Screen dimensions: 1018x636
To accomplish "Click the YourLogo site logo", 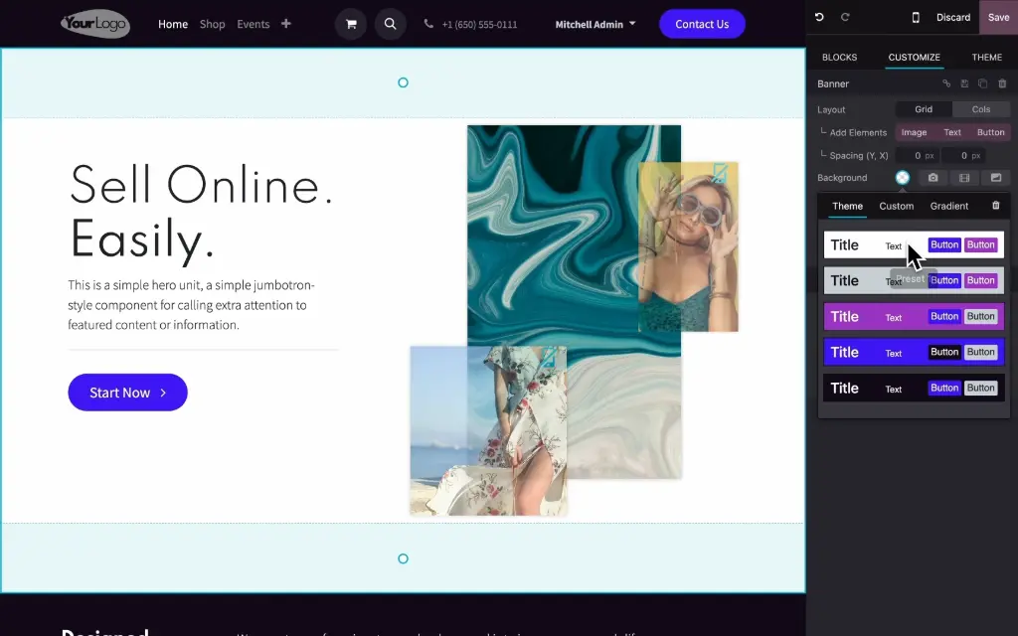I will [94, 24].
